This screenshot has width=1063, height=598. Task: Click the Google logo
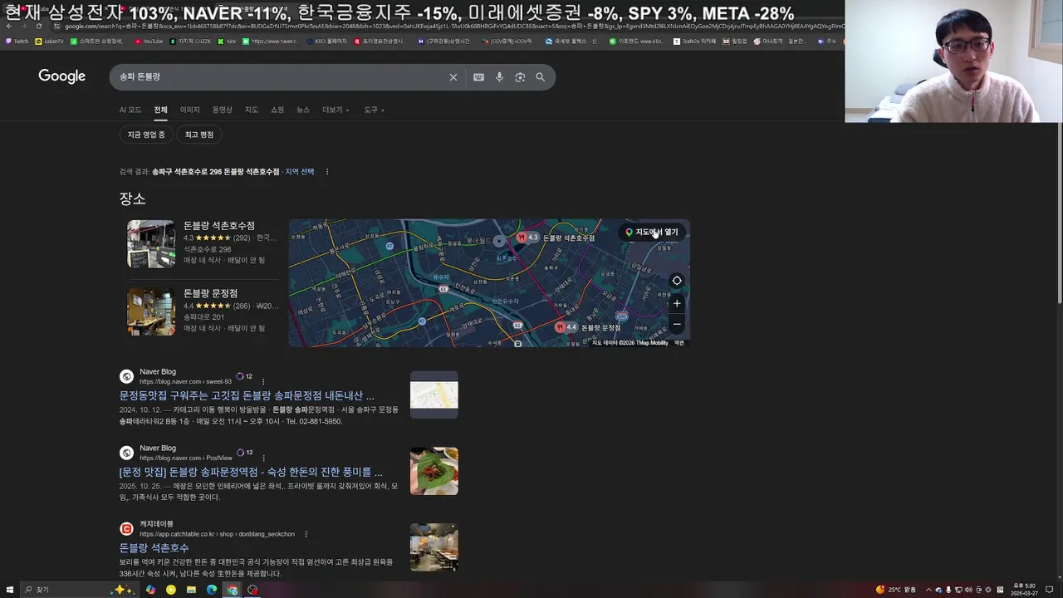click(61, 76)
